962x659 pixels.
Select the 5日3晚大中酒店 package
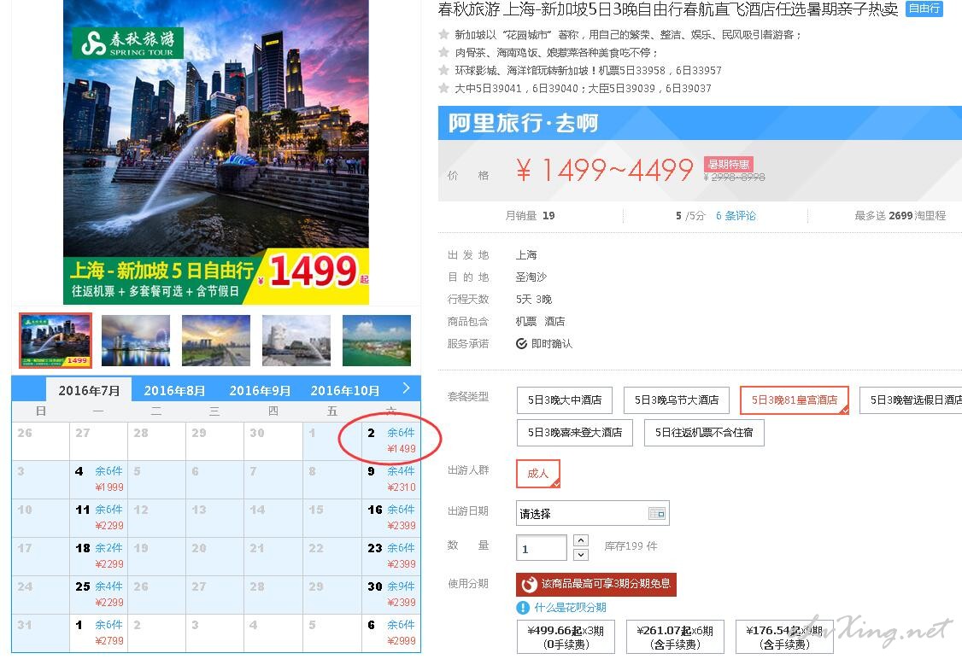[565, 399]
